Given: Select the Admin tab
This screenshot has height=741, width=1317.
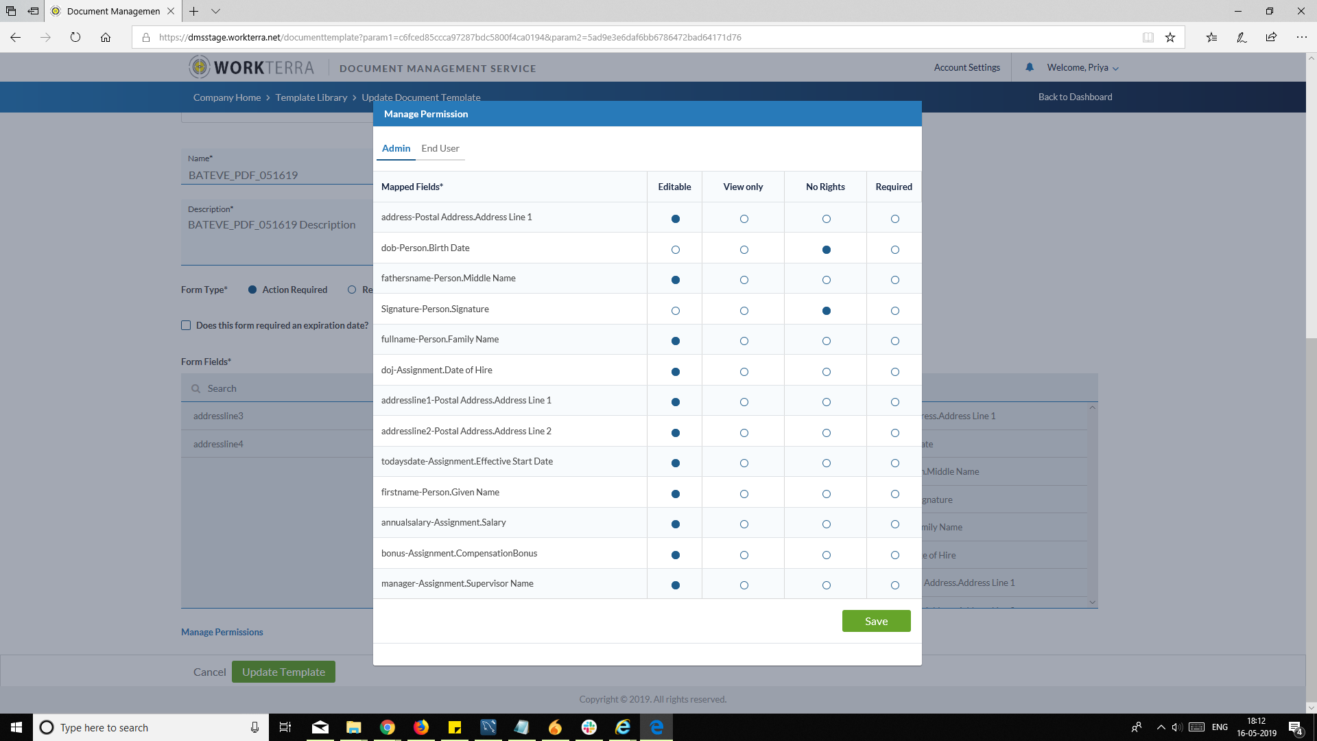Looking at the screenshot, I should click(x=396, y=148).
